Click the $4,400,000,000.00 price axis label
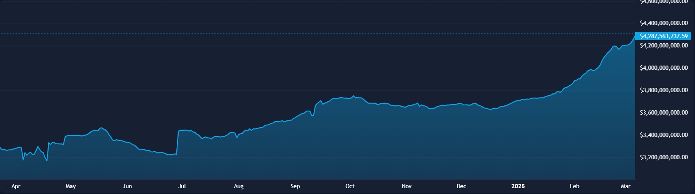 [x=663, y=23]
